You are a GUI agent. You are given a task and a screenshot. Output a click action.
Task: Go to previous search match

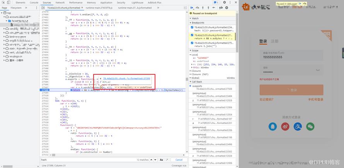coord(152,159)
